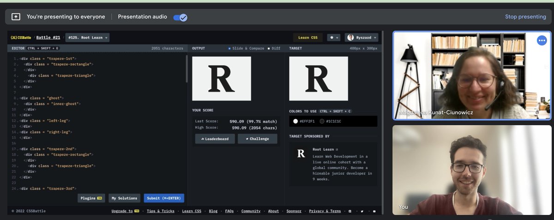Click the Challenge button
Screen dimensions: 554x220
[x=258, y=139]
